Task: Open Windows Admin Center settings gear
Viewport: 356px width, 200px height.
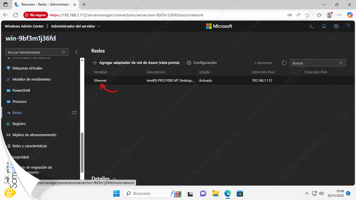Action: (336, 26)
